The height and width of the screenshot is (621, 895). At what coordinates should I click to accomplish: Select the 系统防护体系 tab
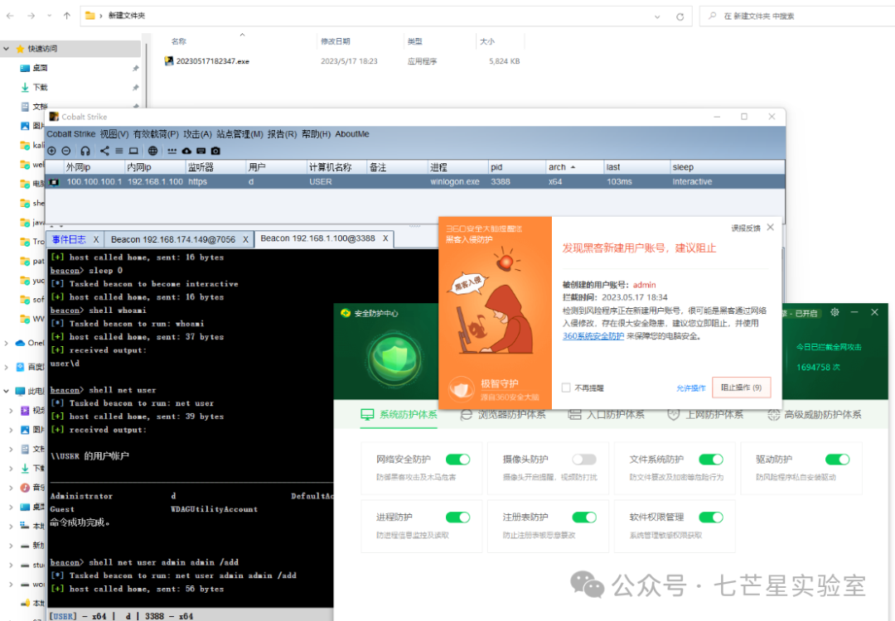[x=399, y=415]
